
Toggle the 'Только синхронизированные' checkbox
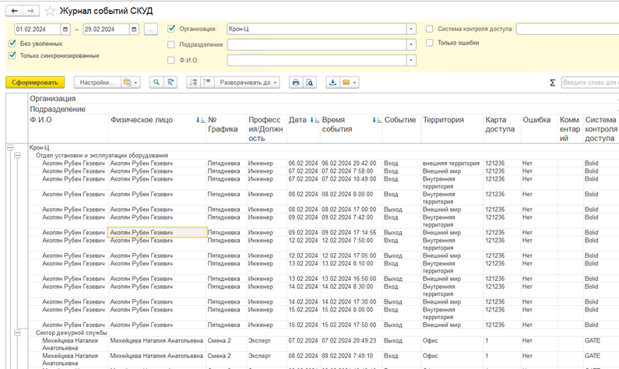[x=12, y=56]
